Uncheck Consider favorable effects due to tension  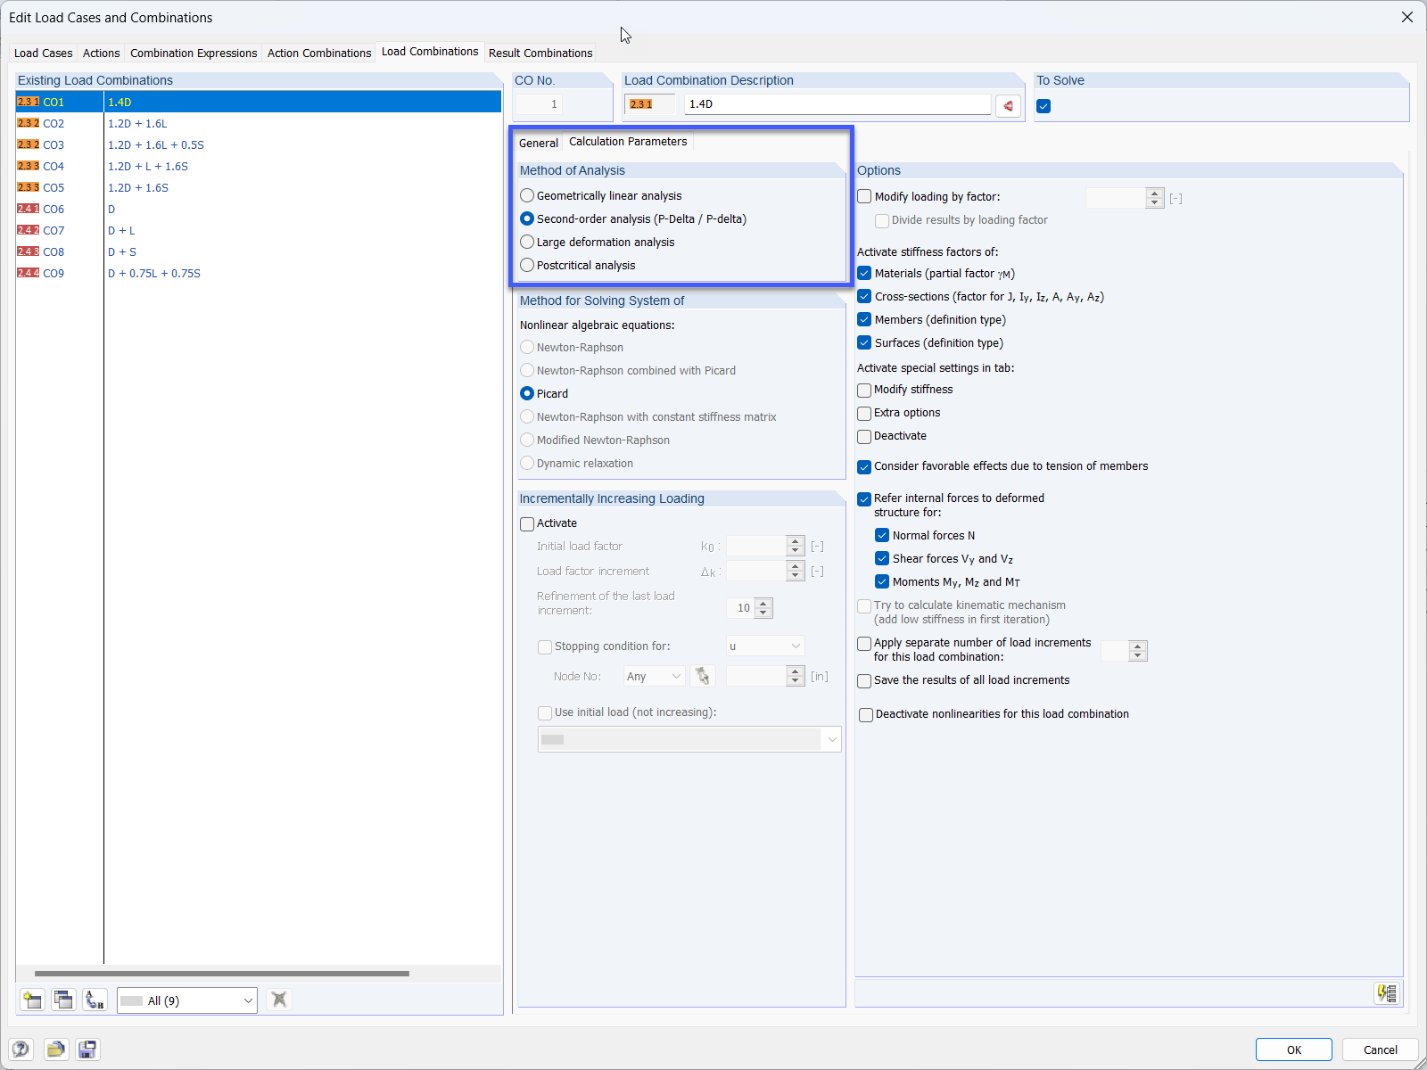pos(864,466)
